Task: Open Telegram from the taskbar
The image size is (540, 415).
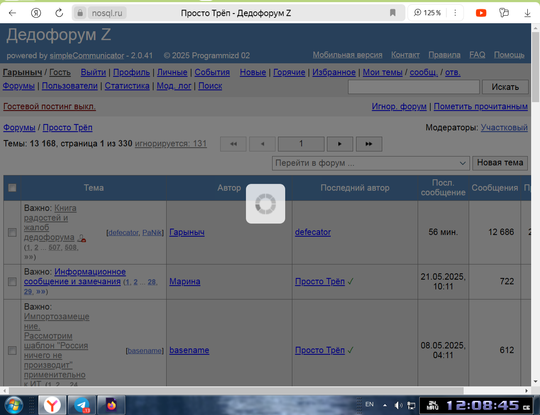Action: [82, 405]
